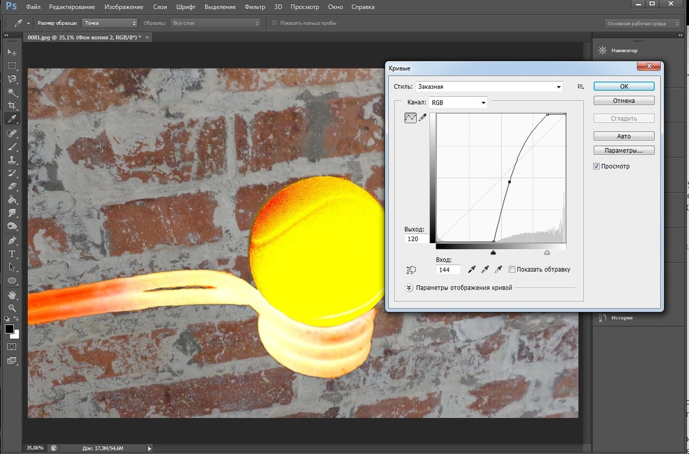
Task: Open the Образец 'Все слои' dropdown
Action: 215,23
